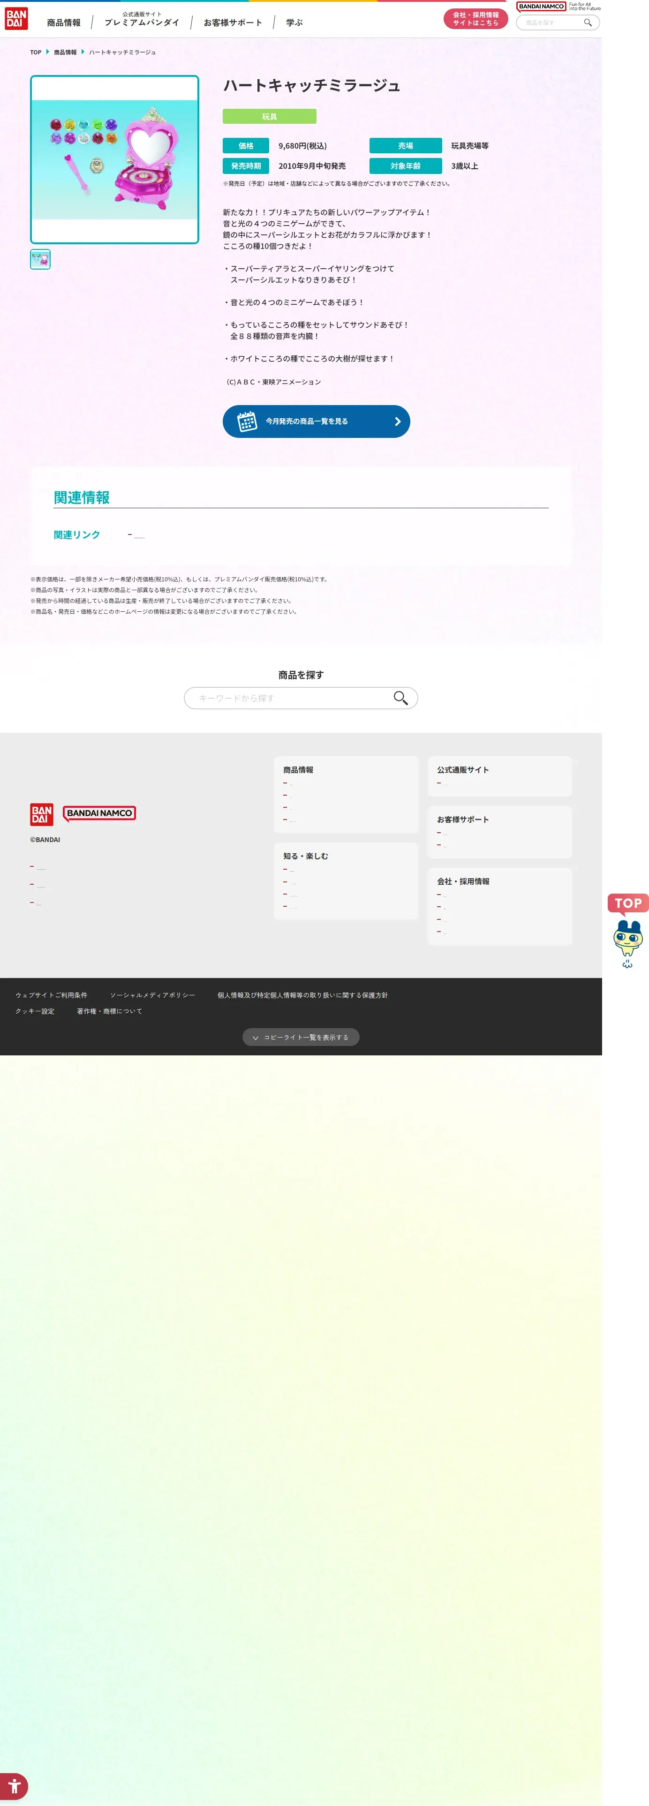649x1806 pixels.
Task: Open ウェブサイトご利用条件 link
Action: tap(51, 995)
